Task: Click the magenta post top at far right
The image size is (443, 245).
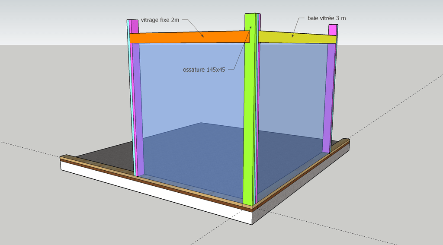Action: pyautogui.click(x=333, y=30)
